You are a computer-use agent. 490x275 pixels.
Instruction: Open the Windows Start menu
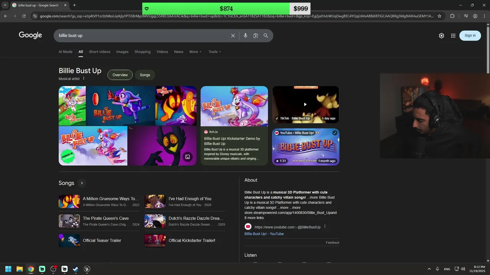click(x=8, y=269)
